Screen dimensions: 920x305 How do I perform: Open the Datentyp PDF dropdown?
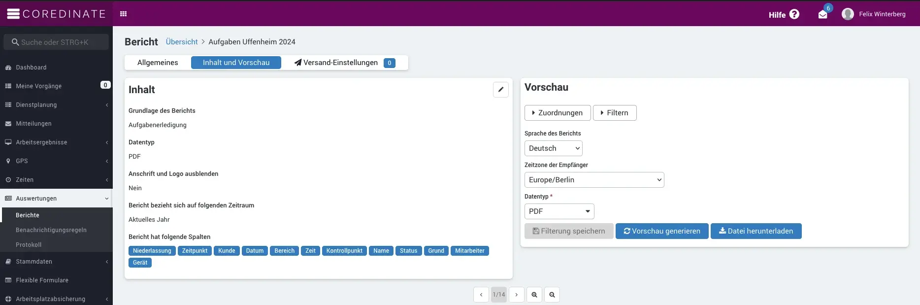pos(559,211)
